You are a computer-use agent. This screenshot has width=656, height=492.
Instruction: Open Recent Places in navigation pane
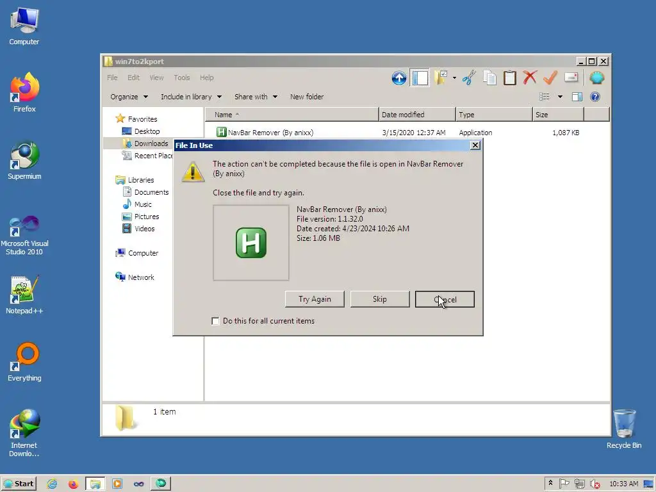point(147,156)
